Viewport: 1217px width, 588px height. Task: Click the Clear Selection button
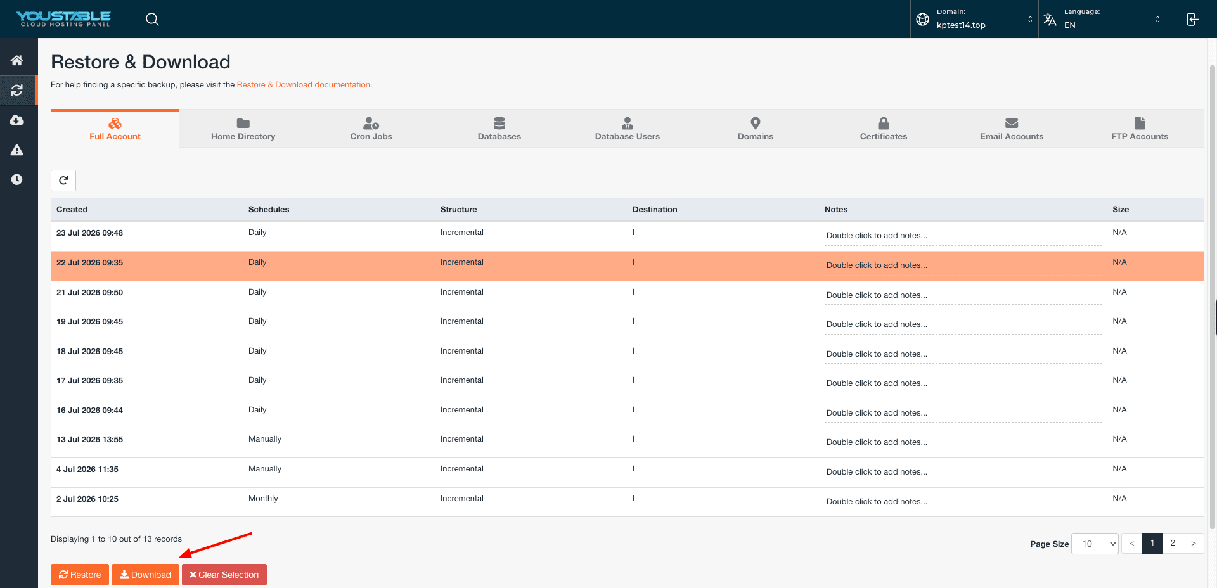[224, 575]
